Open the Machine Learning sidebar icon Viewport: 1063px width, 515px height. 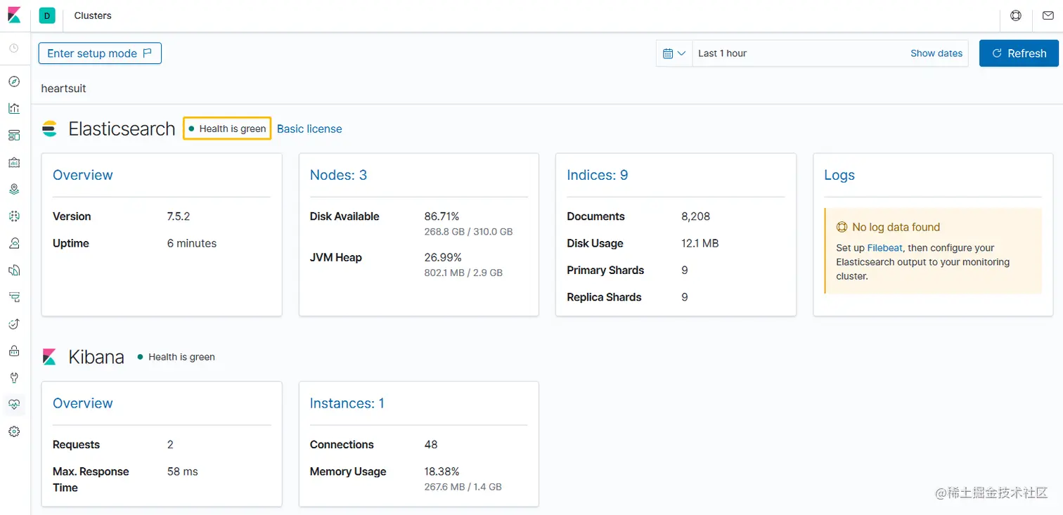14,216
